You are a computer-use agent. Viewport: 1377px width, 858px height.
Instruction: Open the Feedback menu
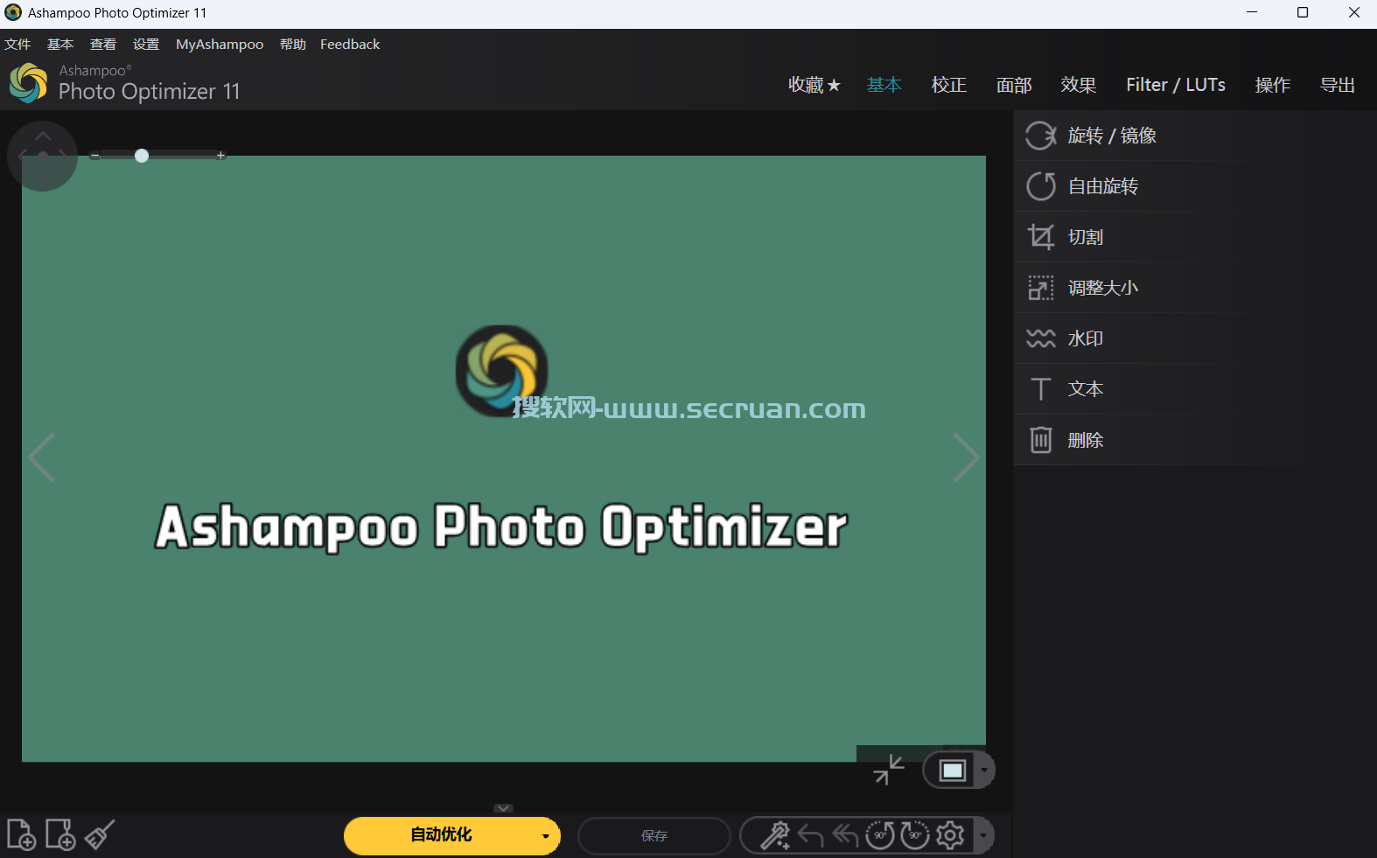coord(350,45)
